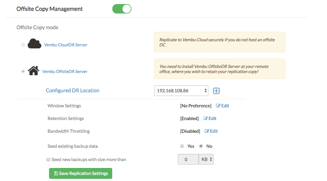Click the seed size number field
327x181 pixels.
[188, 159]
